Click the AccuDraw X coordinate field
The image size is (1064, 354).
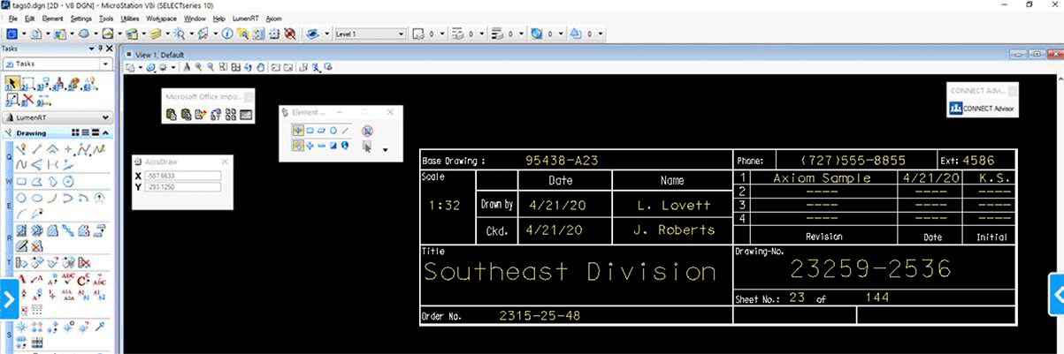click(184, 176)
